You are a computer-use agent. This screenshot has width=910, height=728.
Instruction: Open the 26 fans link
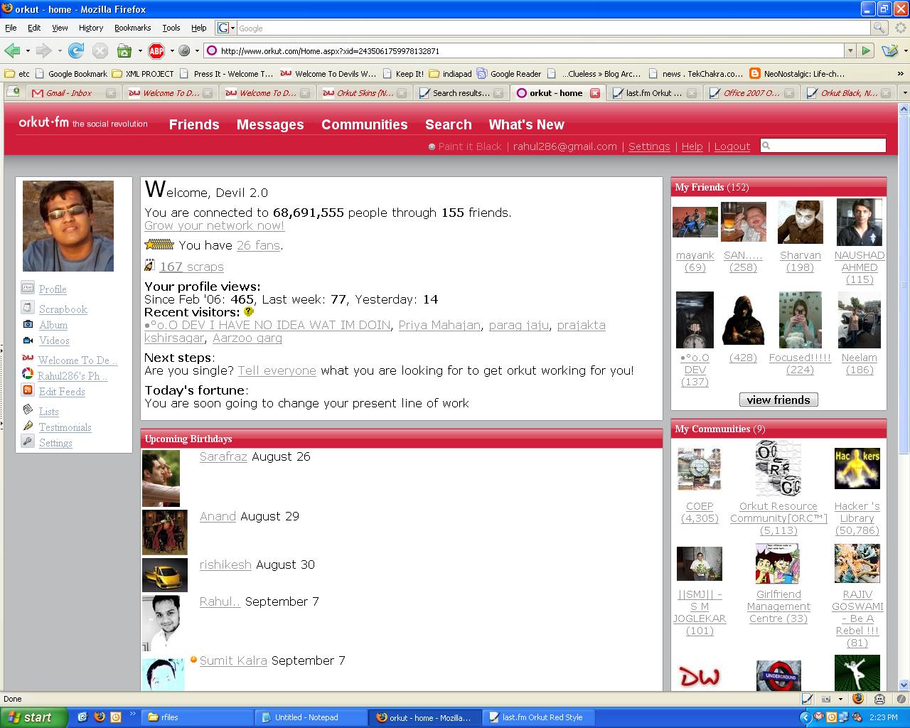click(x=258, y=245)
